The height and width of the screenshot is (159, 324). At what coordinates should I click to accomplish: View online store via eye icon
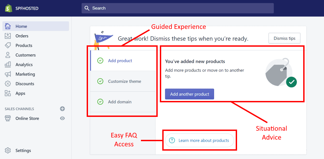[x=62, y=118]
